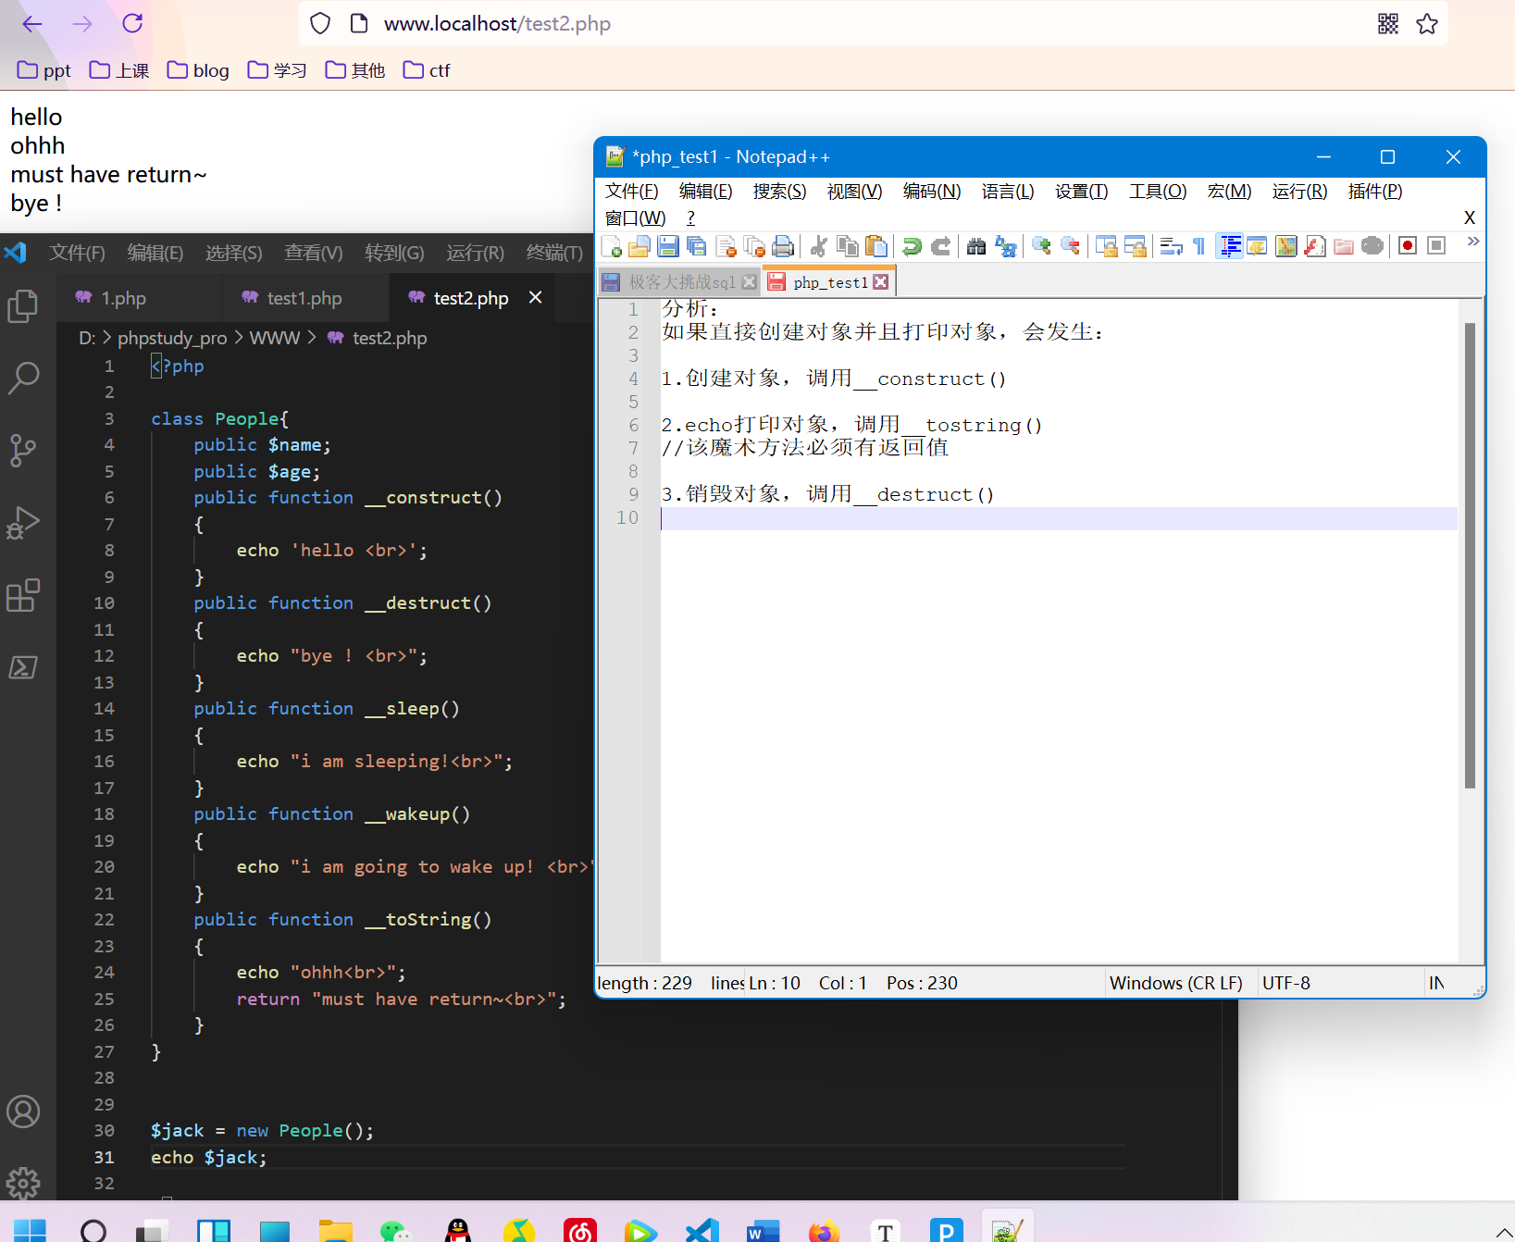Open 学习 bookmarks folder
1515x1242 pixels.
click(x=277, y=70)
